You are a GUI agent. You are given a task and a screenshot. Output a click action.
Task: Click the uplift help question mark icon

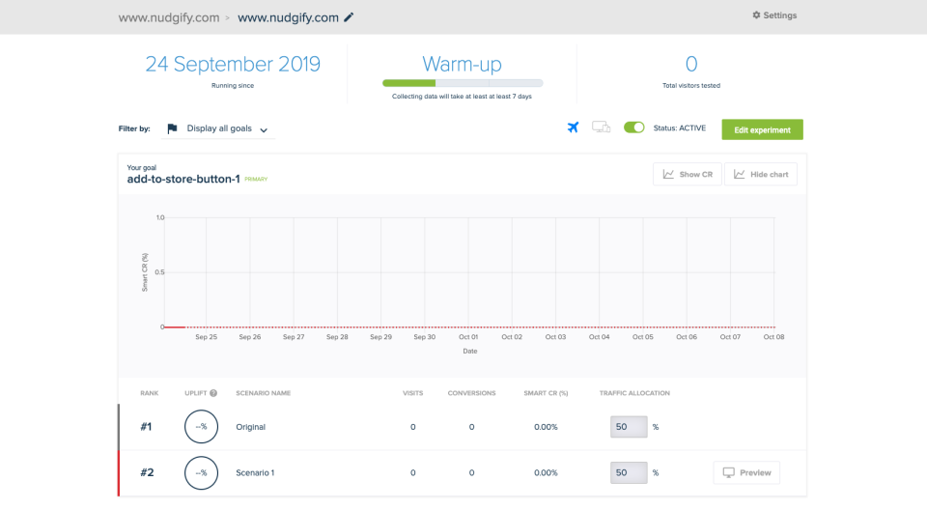click(x=213, y=393)
